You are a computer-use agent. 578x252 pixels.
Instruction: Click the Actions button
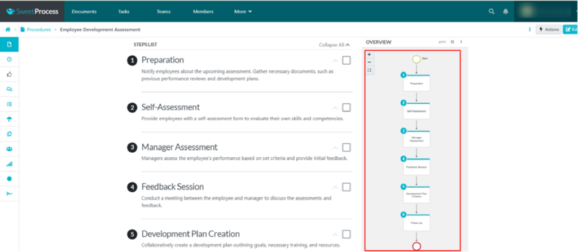(548, 29)
